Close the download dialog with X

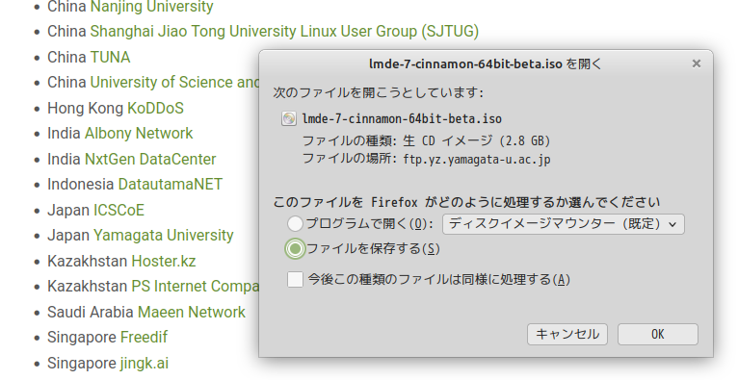click(x=697, y=63)
